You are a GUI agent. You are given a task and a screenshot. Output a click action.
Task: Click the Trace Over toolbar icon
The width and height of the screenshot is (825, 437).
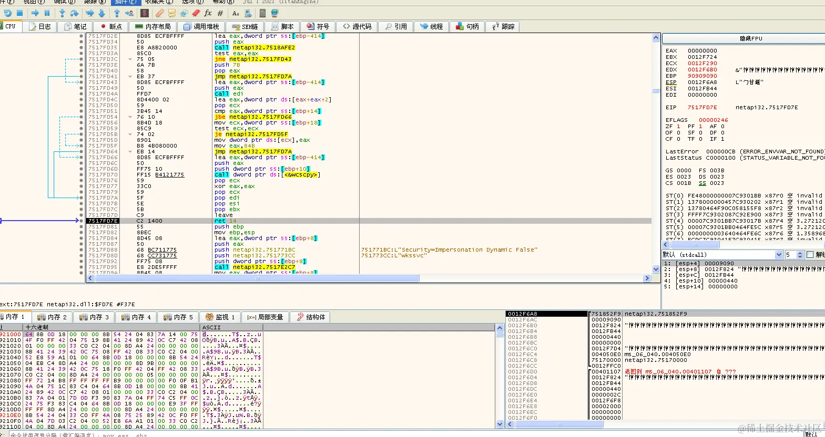[x=101, y=13]
